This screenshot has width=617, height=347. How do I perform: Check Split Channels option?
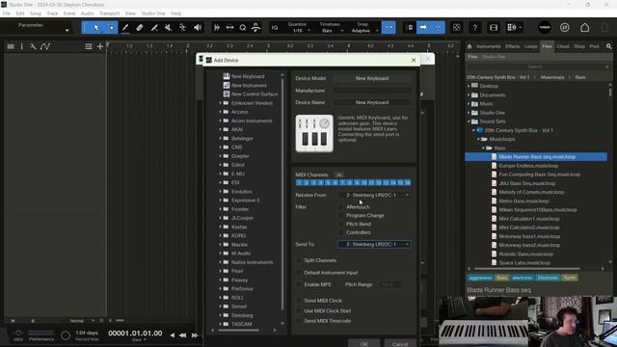click(x=299, y=260)
